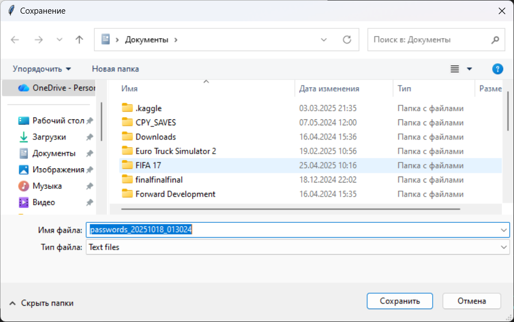Change the view layout icon
Screen dimensions: 514x322
click(455, 69)
